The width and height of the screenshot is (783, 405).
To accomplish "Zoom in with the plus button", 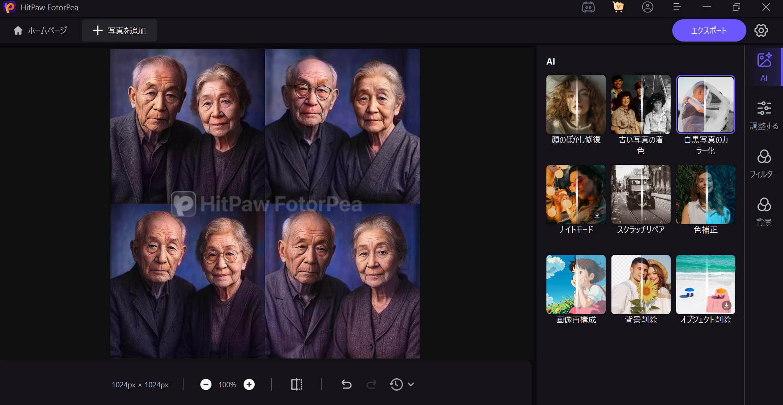I will 249,384.
